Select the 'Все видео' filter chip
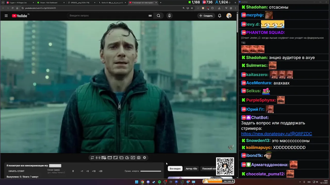 (175, 169)
